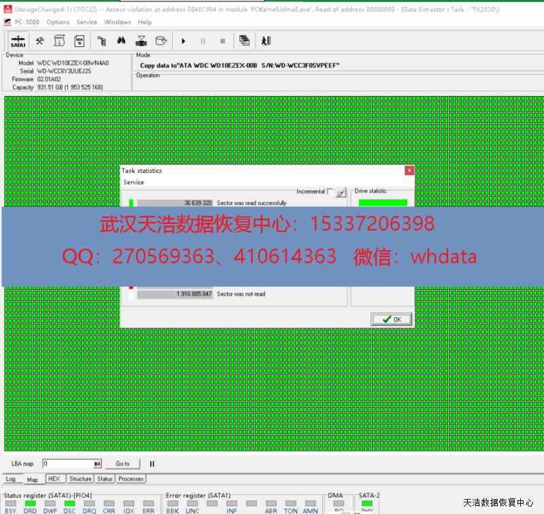
Task: Select the Structure tab
Action: [80, 479]
